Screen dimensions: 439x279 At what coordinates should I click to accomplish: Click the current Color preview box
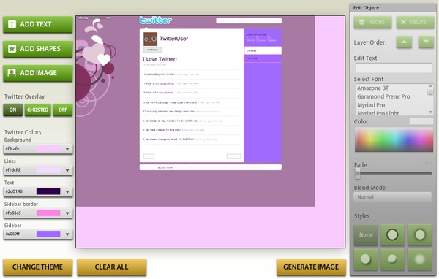(421, 121)
